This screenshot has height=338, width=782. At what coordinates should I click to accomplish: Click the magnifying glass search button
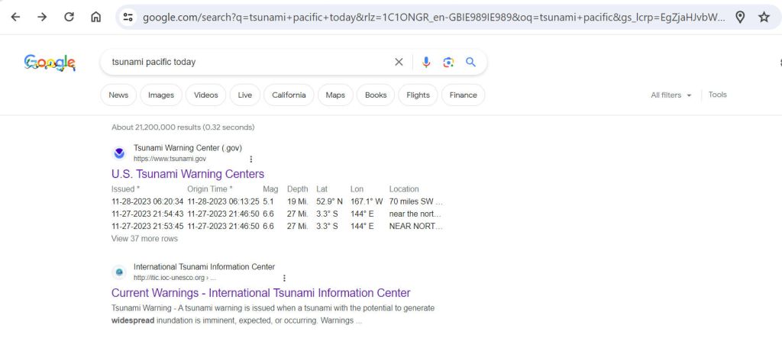(471, 62)
